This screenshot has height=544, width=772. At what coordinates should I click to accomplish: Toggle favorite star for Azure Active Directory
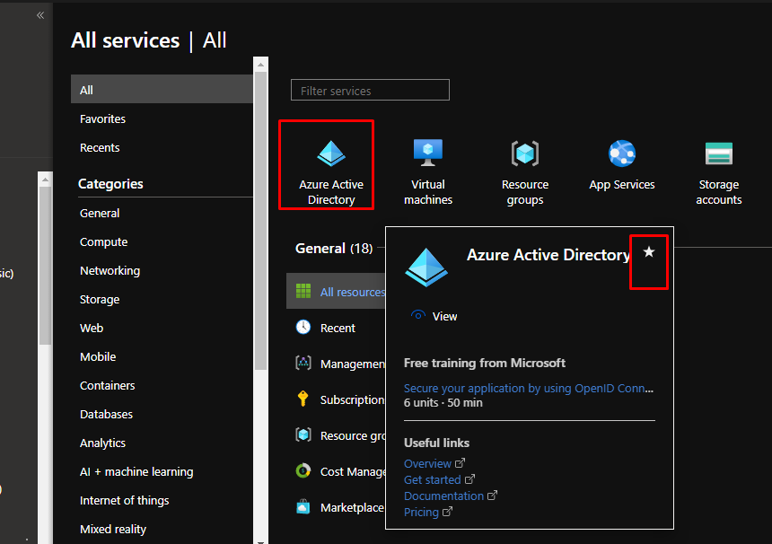tap(649, 253)
